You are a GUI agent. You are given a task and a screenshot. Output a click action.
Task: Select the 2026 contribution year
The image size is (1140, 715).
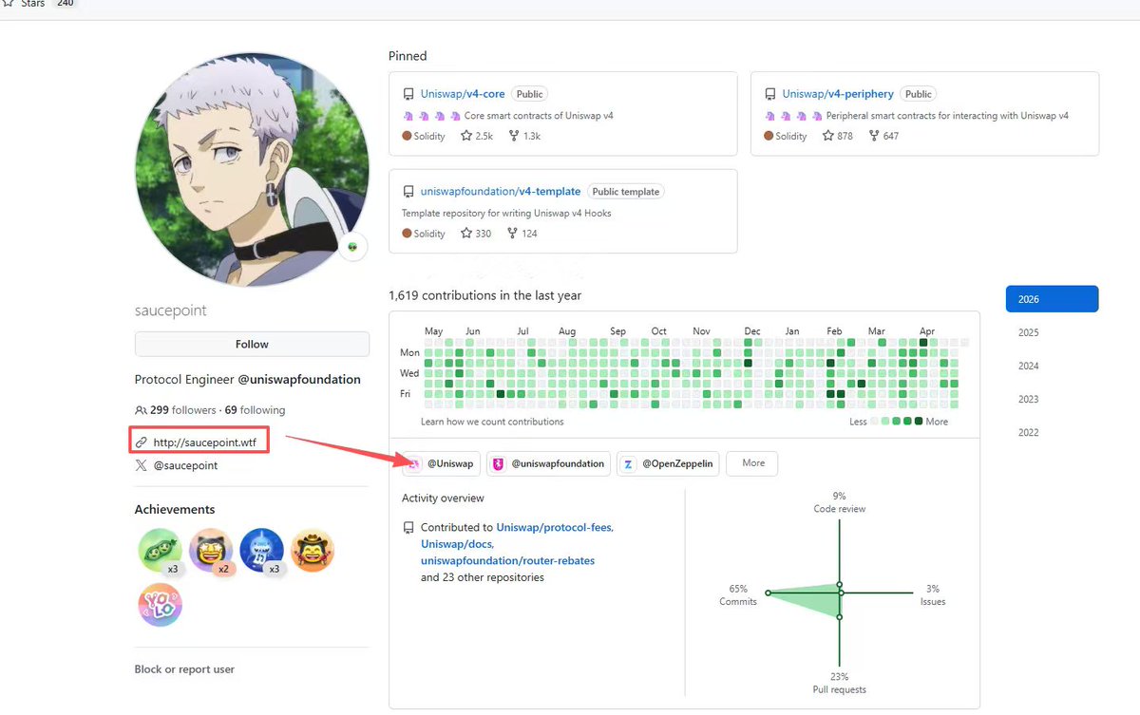coord(1052,299)
